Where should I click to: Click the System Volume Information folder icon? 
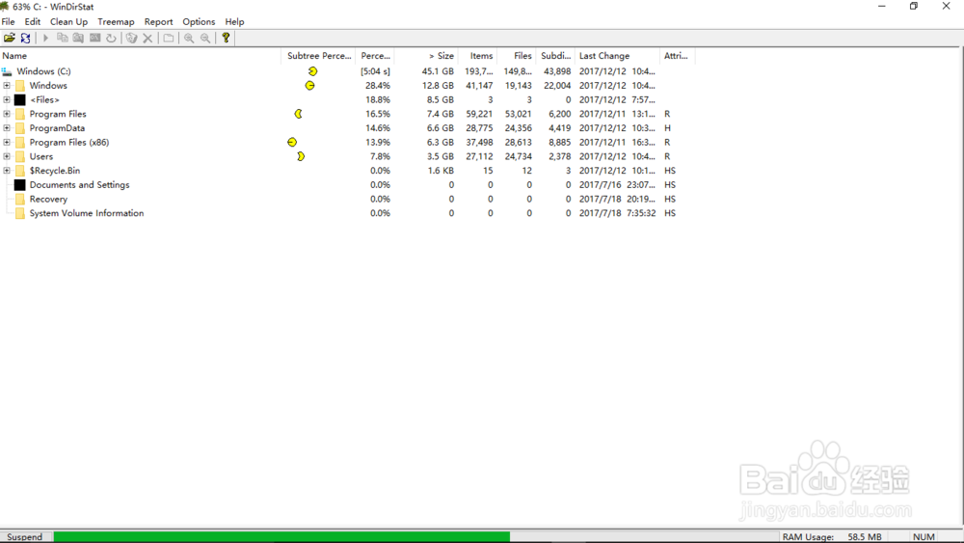click(20, 213)
